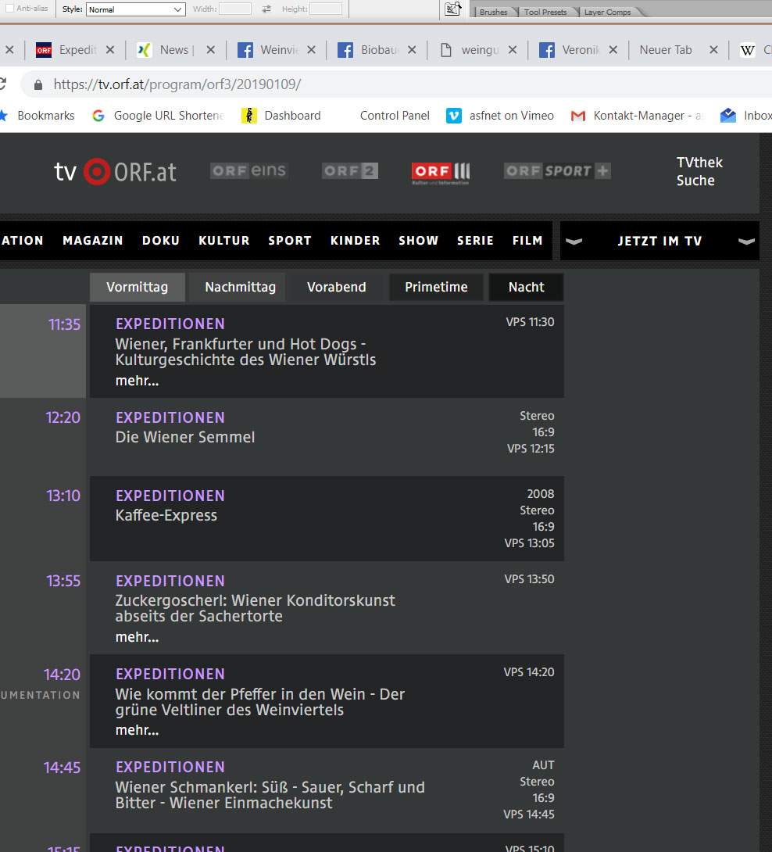
Task: Select the ORF 2 channel logo
Action: [350, 170]
